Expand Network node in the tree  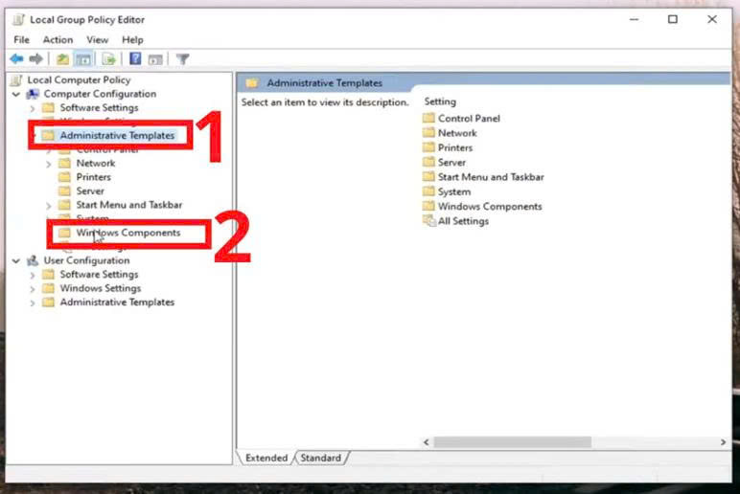(x=49, y=164)
